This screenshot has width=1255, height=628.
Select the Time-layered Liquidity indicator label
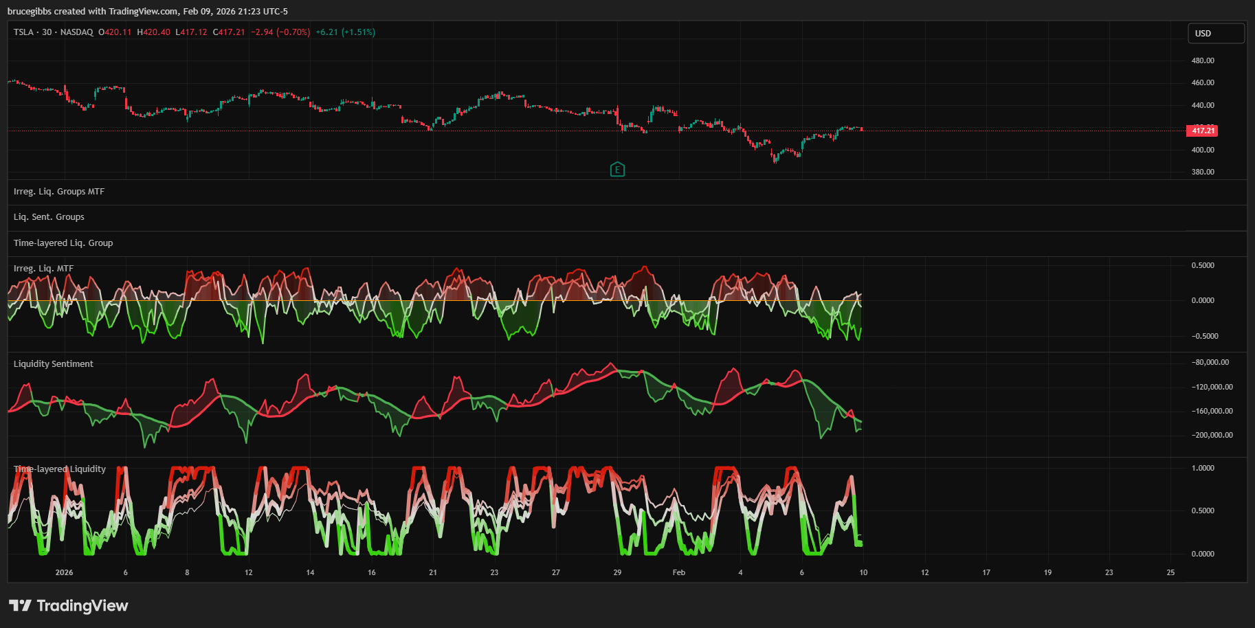60,469
